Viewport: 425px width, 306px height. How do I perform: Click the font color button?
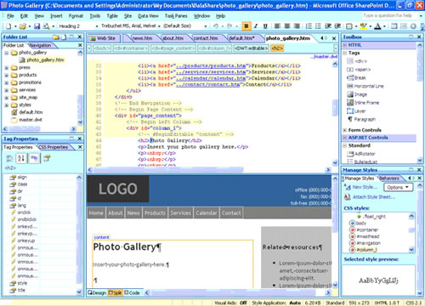coord(377,26)
